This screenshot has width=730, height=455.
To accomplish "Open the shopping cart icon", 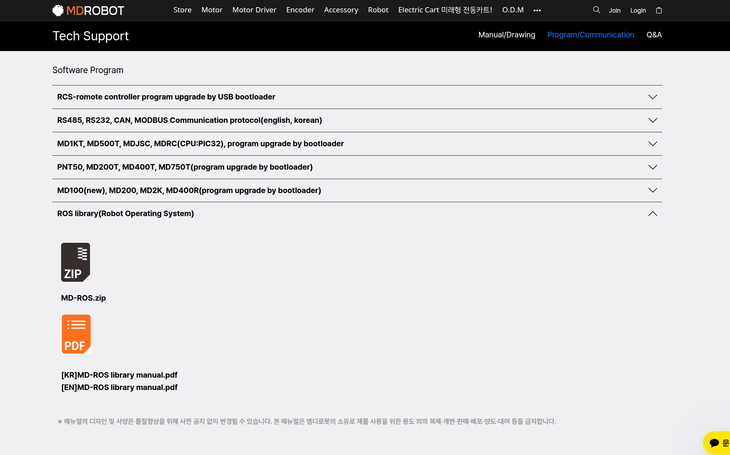I will 659,10.
